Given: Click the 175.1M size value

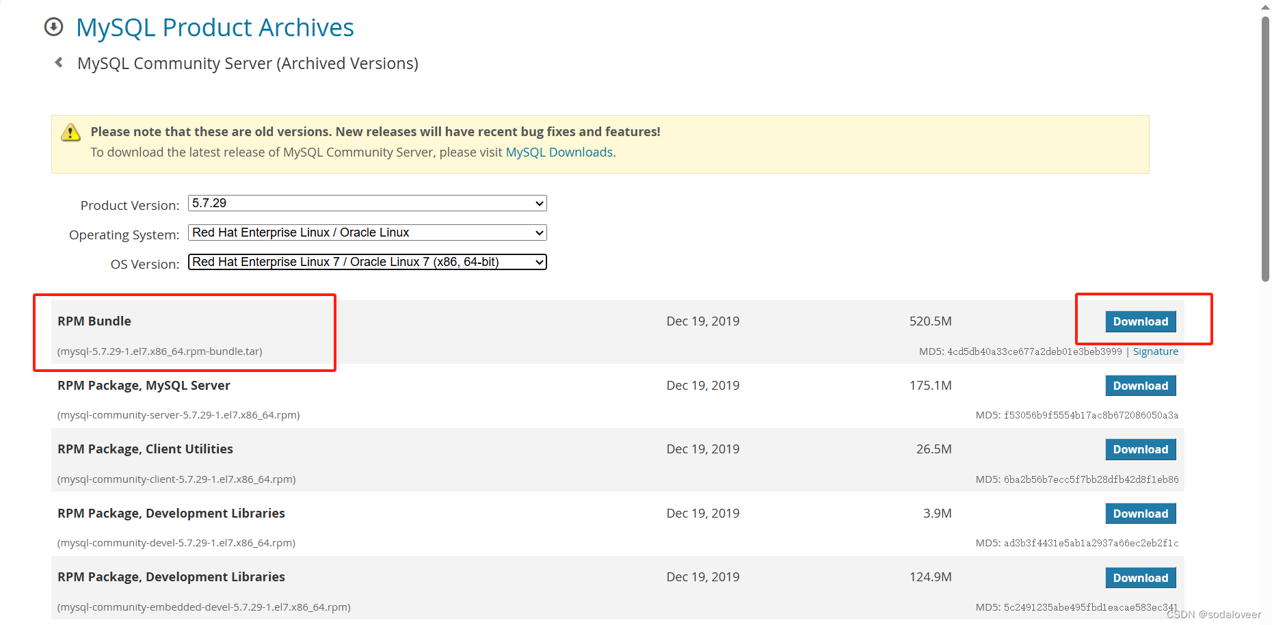Looking at the screenshot, I should pos(930,386).
